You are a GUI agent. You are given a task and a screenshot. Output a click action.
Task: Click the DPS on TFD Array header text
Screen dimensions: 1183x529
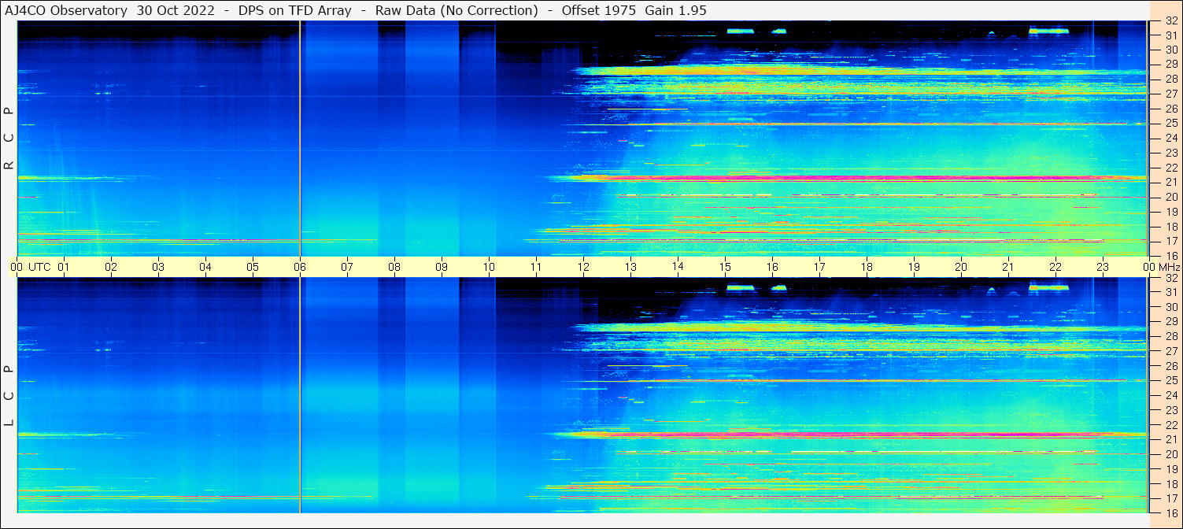point(295,10)
